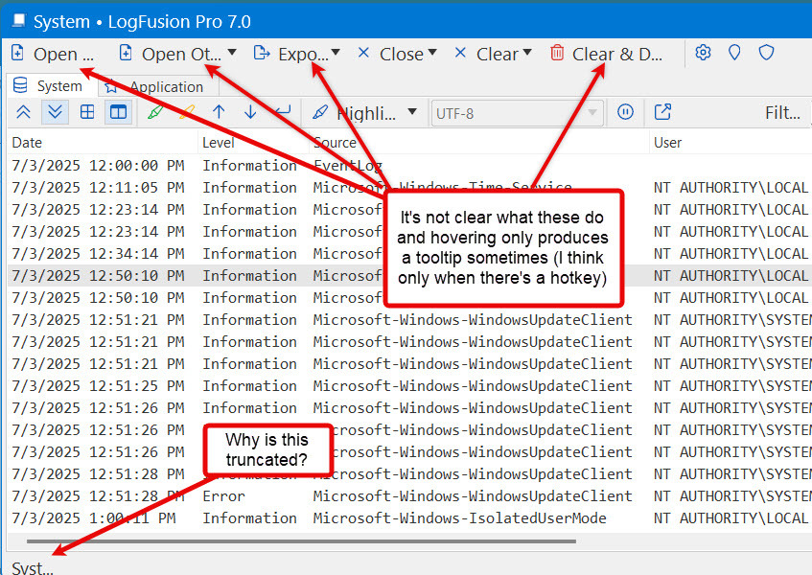Click the User cell in the 12:34:14 PM row
The image size is (812, 575).
point(731,254)
